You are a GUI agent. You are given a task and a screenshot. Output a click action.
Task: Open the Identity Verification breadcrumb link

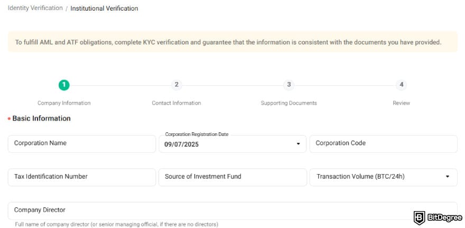click(x=35, y=8)
